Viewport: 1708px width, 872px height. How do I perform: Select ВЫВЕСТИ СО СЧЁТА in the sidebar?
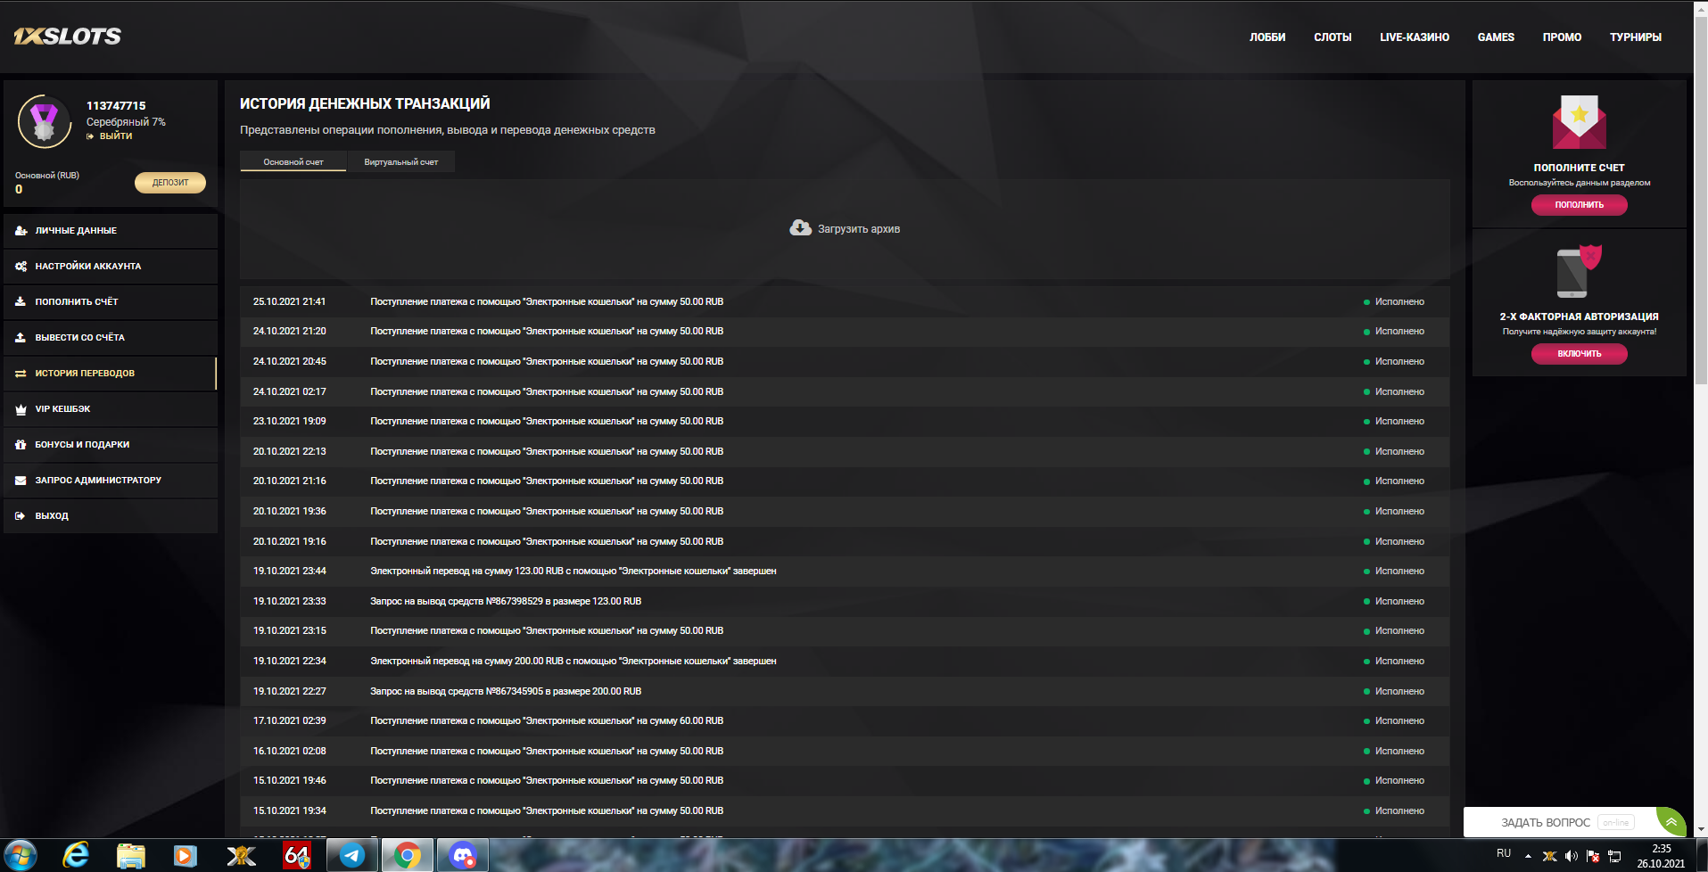[x=111, y=337]
